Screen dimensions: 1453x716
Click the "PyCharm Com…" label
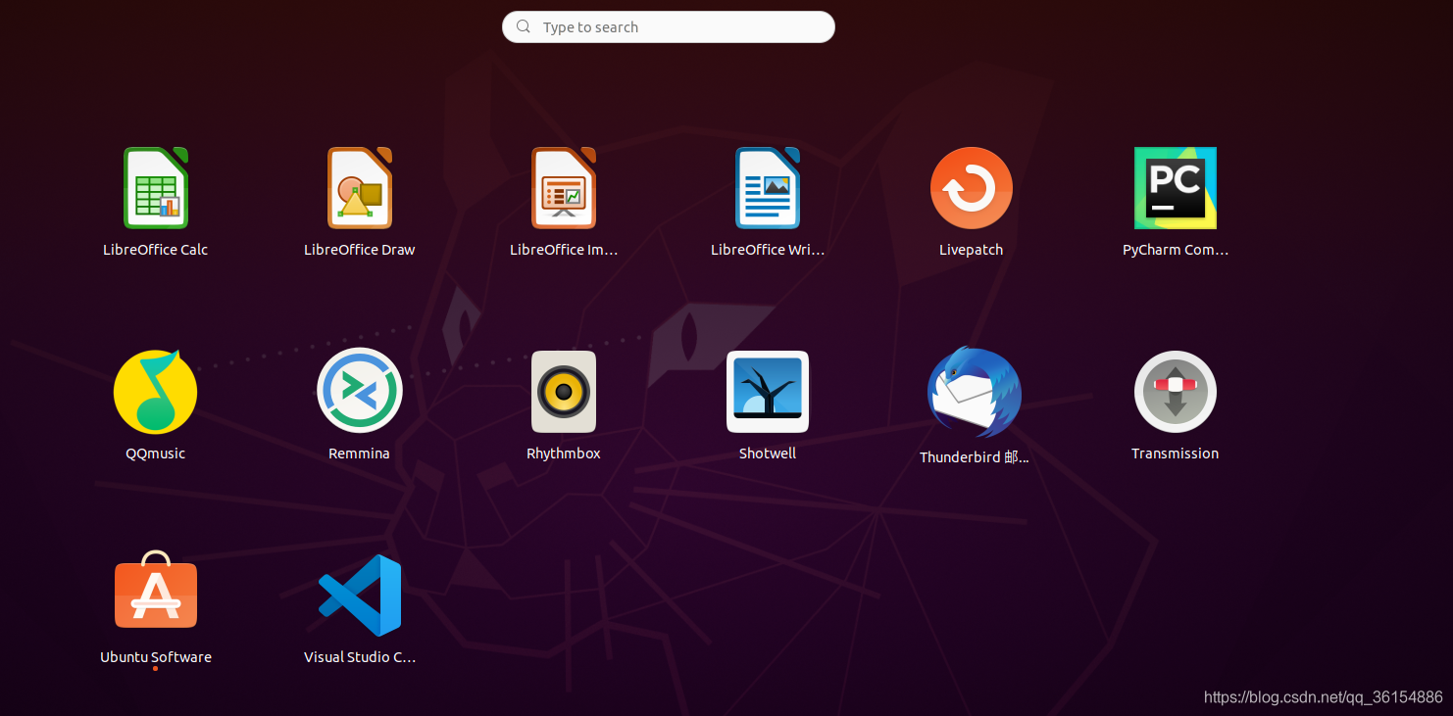pyautogui.click(x=1176, y=250)
